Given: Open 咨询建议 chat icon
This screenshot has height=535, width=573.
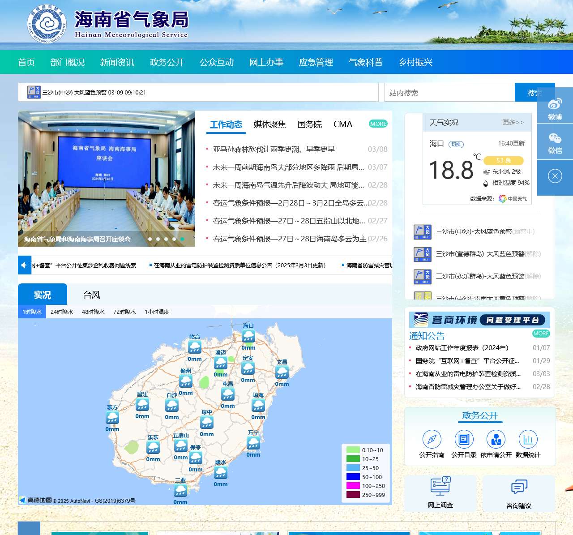Looking at the screenshot, I should click(519, 487).
